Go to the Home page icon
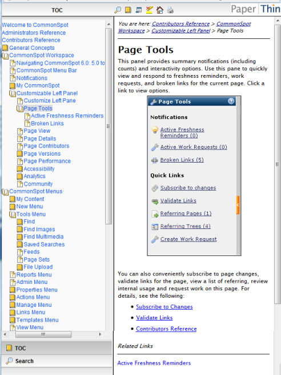Viewport: 281px width, 375px height. coord(160,10)
